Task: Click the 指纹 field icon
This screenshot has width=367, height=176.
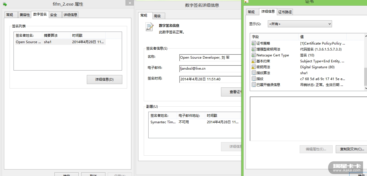Action: point(253,79)
